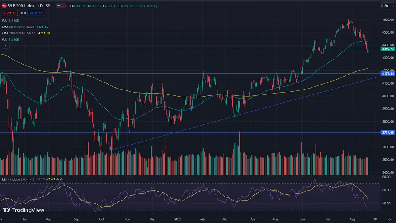Click the blue buy price 4369.72 button
The height and width of the screenshot is (223, 396).
coord(36,13)
